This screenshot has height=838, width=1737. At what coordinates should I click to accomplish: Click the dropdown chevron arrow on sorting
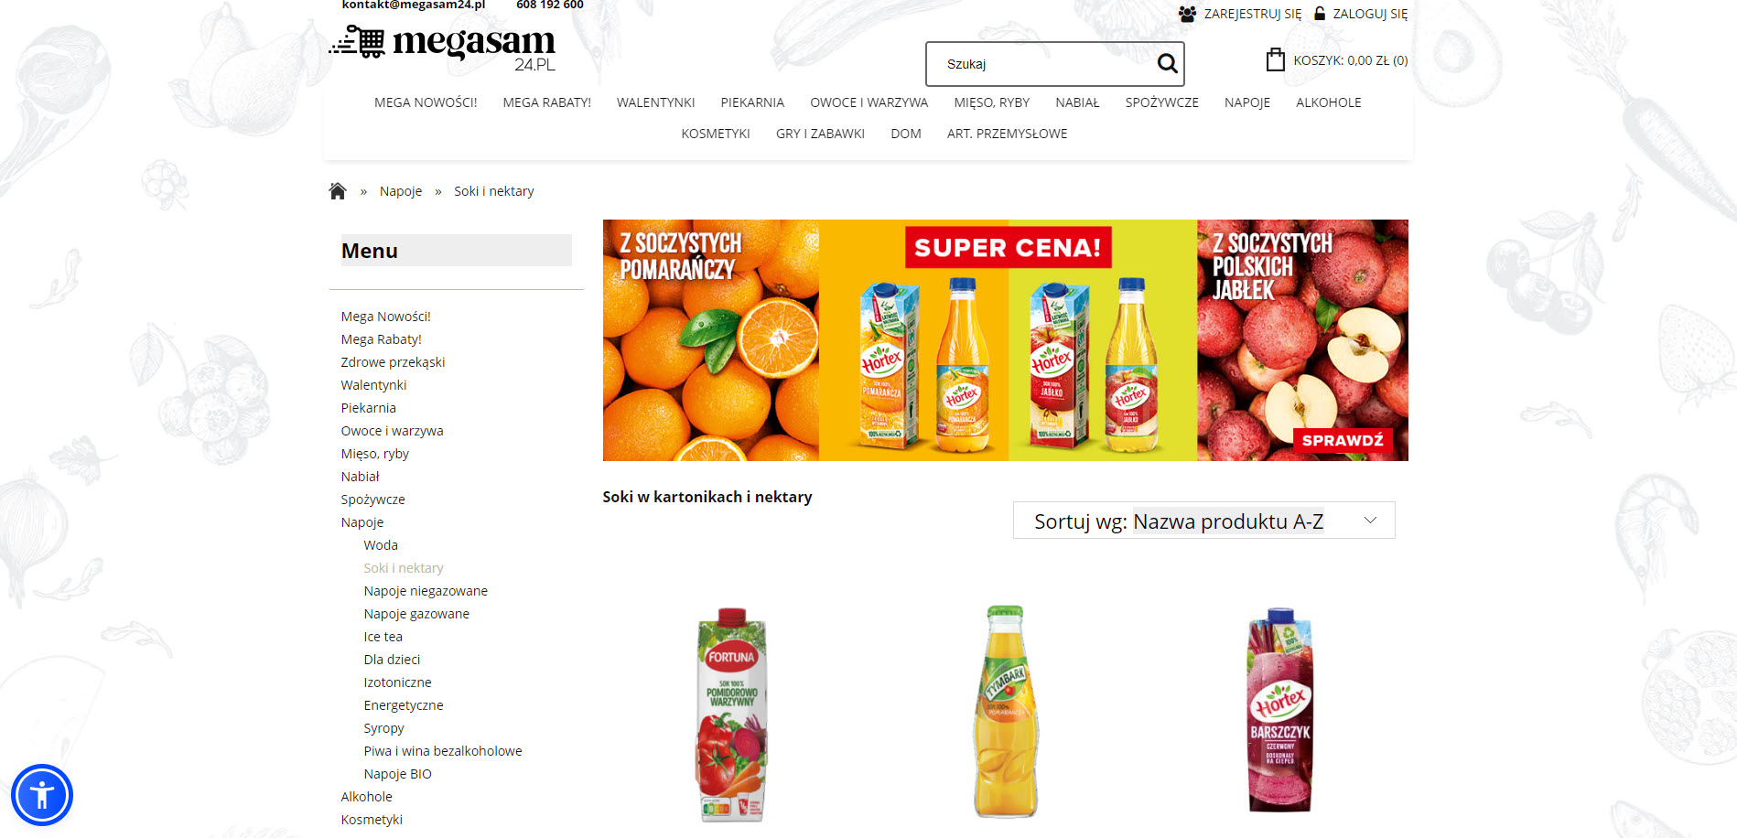coord(1370,520)
